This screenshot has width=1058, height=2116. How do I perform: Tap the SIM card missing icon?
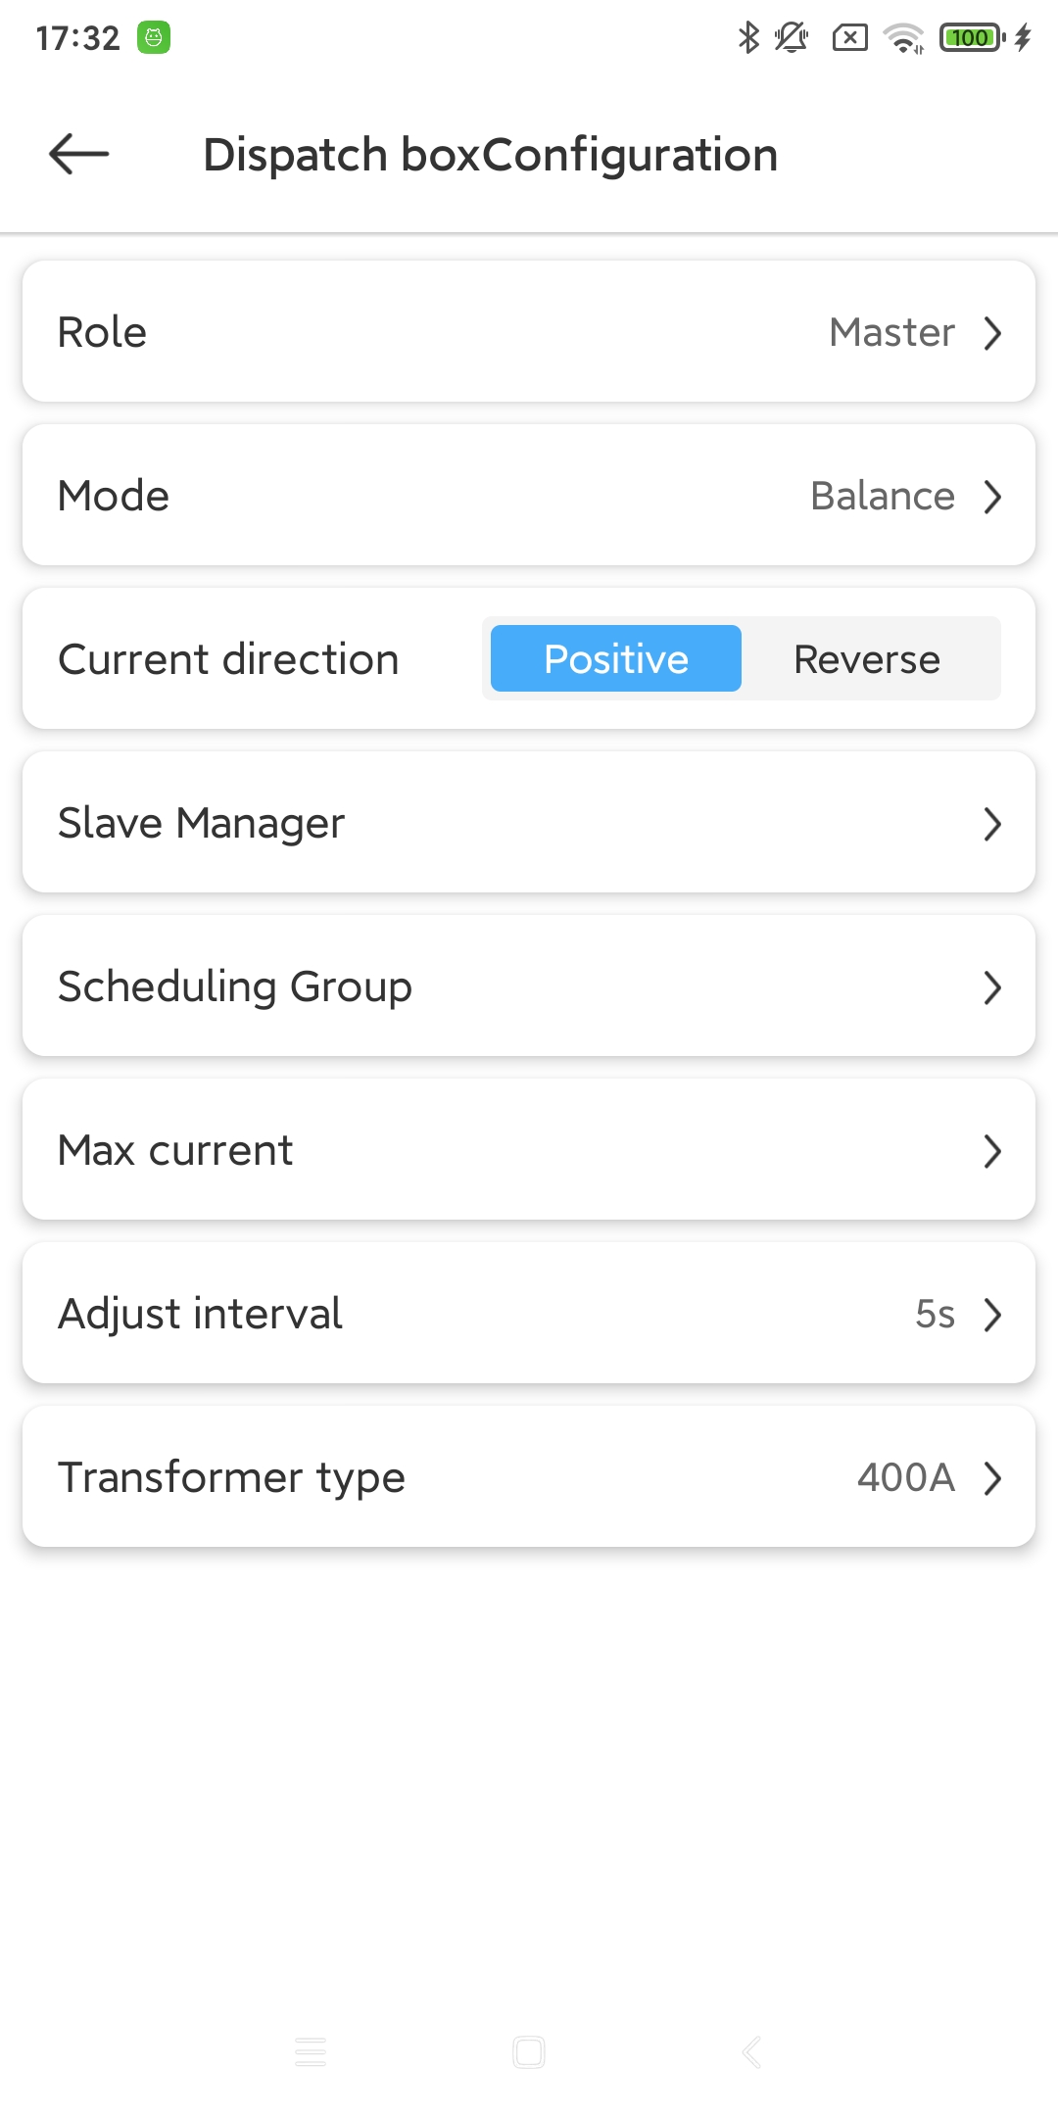pos(849,37)
